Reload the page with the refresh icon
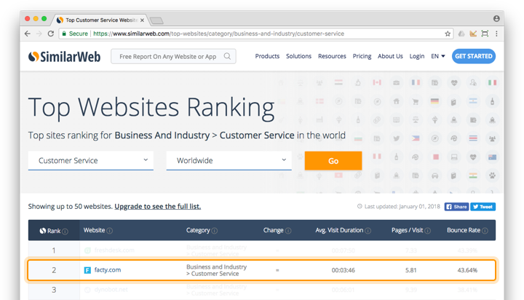524x300 pixels. coord(51,33)
